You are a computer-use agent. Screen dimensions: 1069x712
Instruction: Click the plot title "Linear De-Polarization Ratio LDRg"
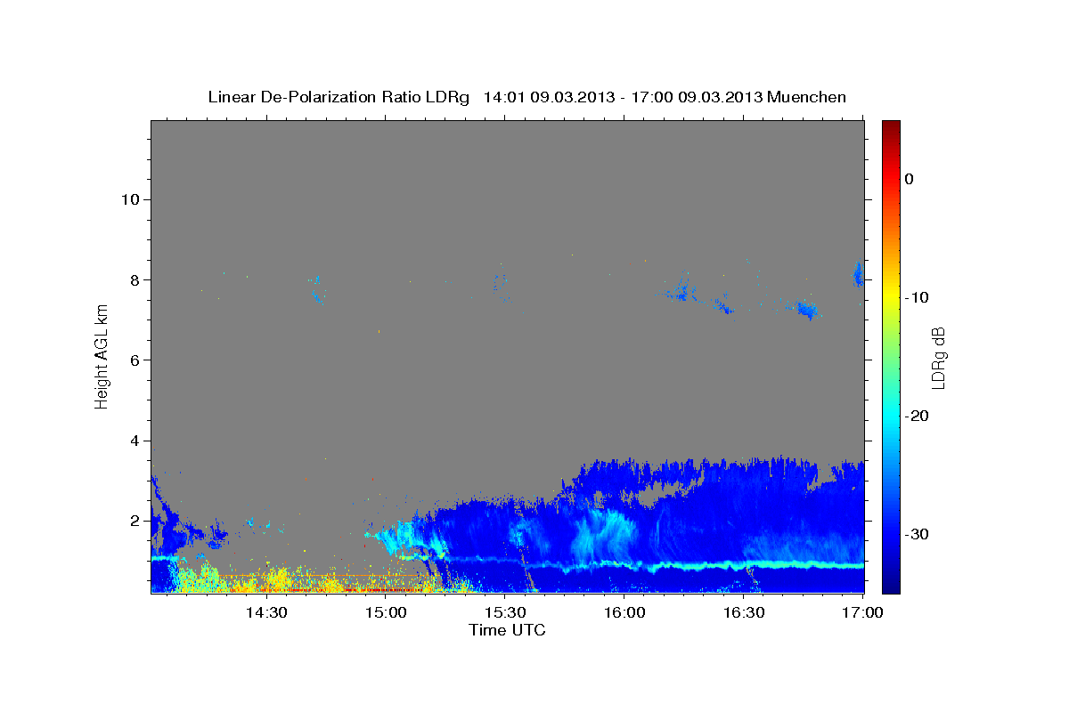click(x=339, y=97)
